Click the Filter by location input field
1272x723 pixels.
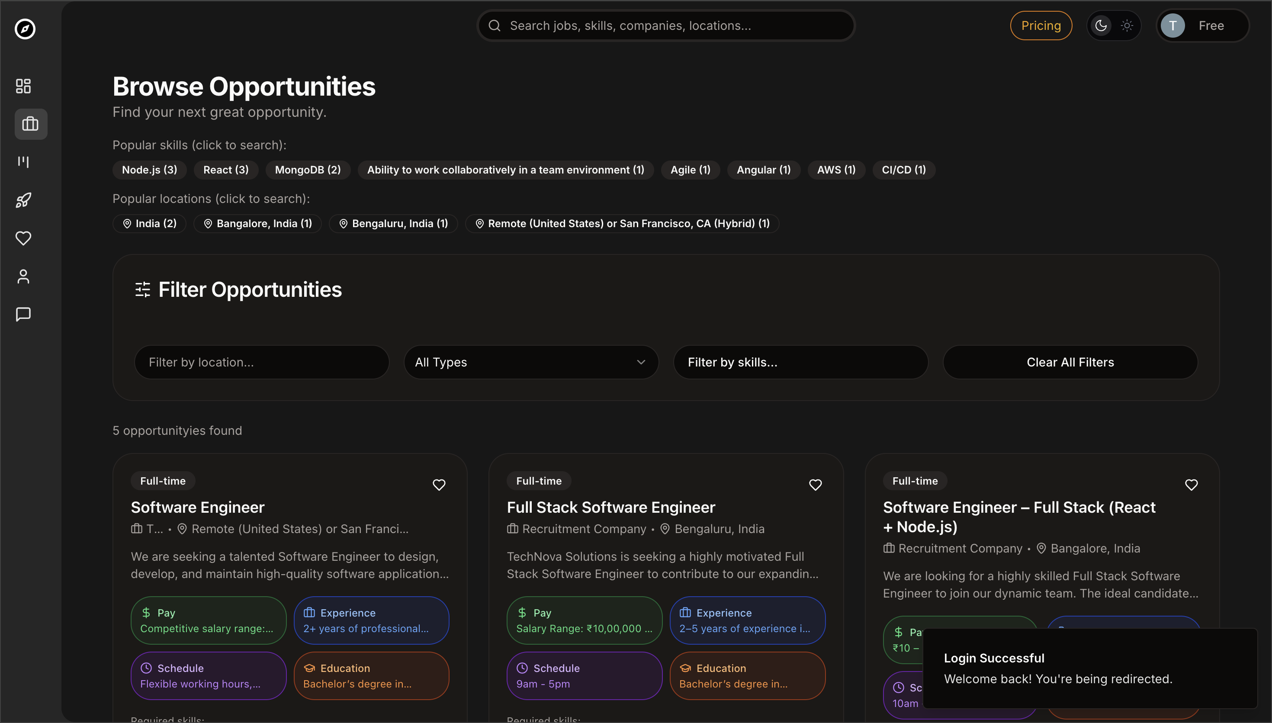click(262, 362)
